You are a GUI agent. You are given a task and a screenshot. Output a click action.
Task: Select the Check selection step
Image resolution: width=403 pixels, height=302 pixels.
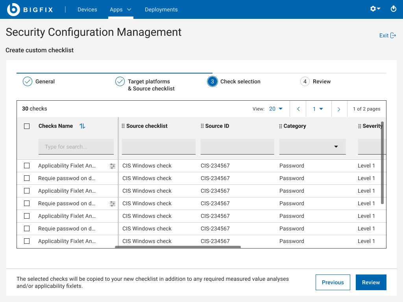coord(240,81)
